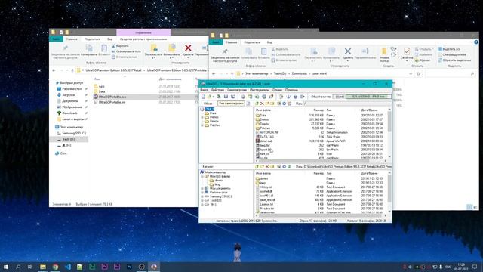Viewport: 483px width, 272px height.
Task: Click the Без самозагрузки button in UltraISO
Action: pos(231,104)
